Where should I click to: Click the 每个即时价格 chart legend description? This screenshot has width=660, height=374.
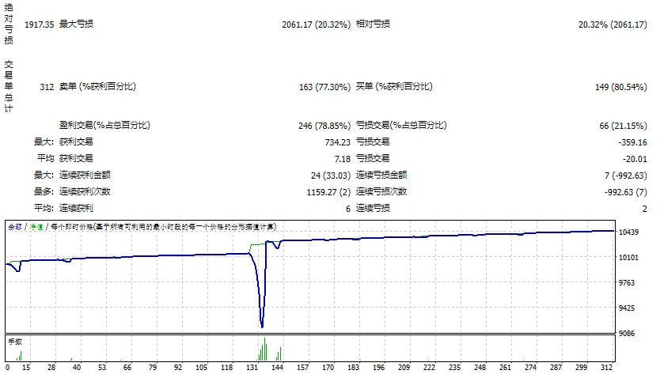coord(163,227)
